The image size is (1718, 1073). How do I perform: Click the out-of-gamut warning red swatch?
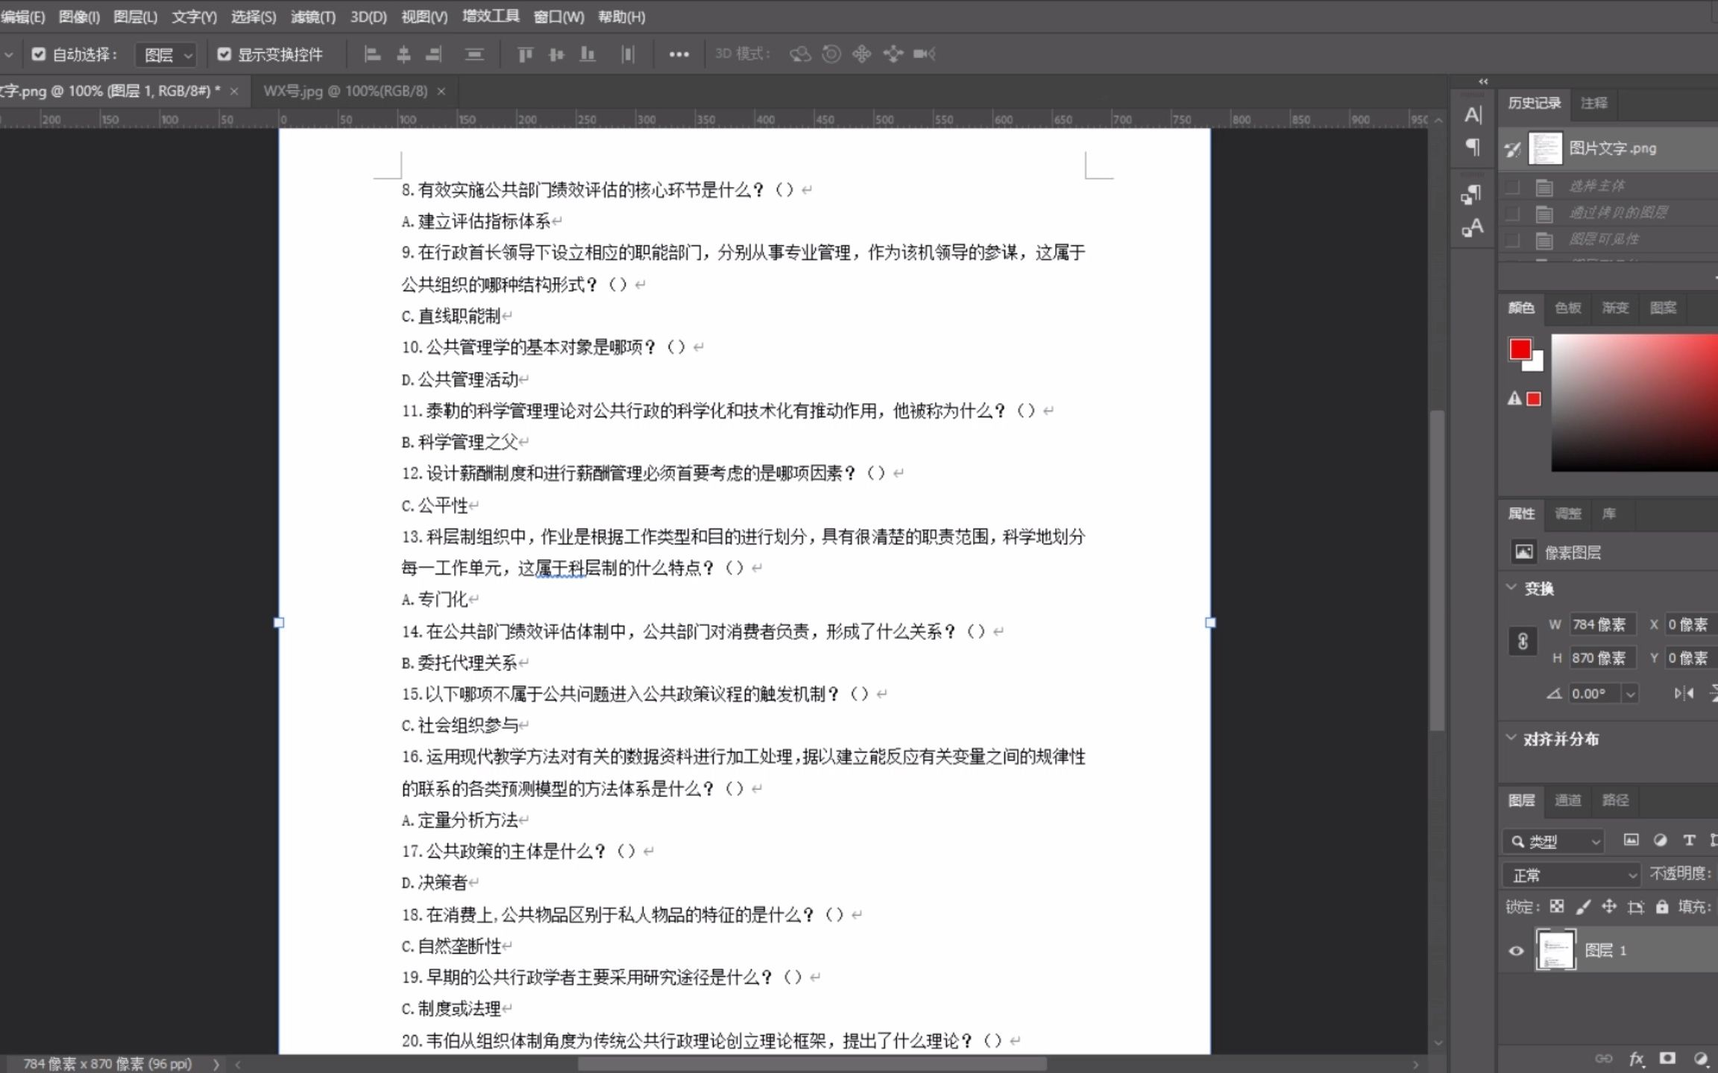pos(1534,399)
